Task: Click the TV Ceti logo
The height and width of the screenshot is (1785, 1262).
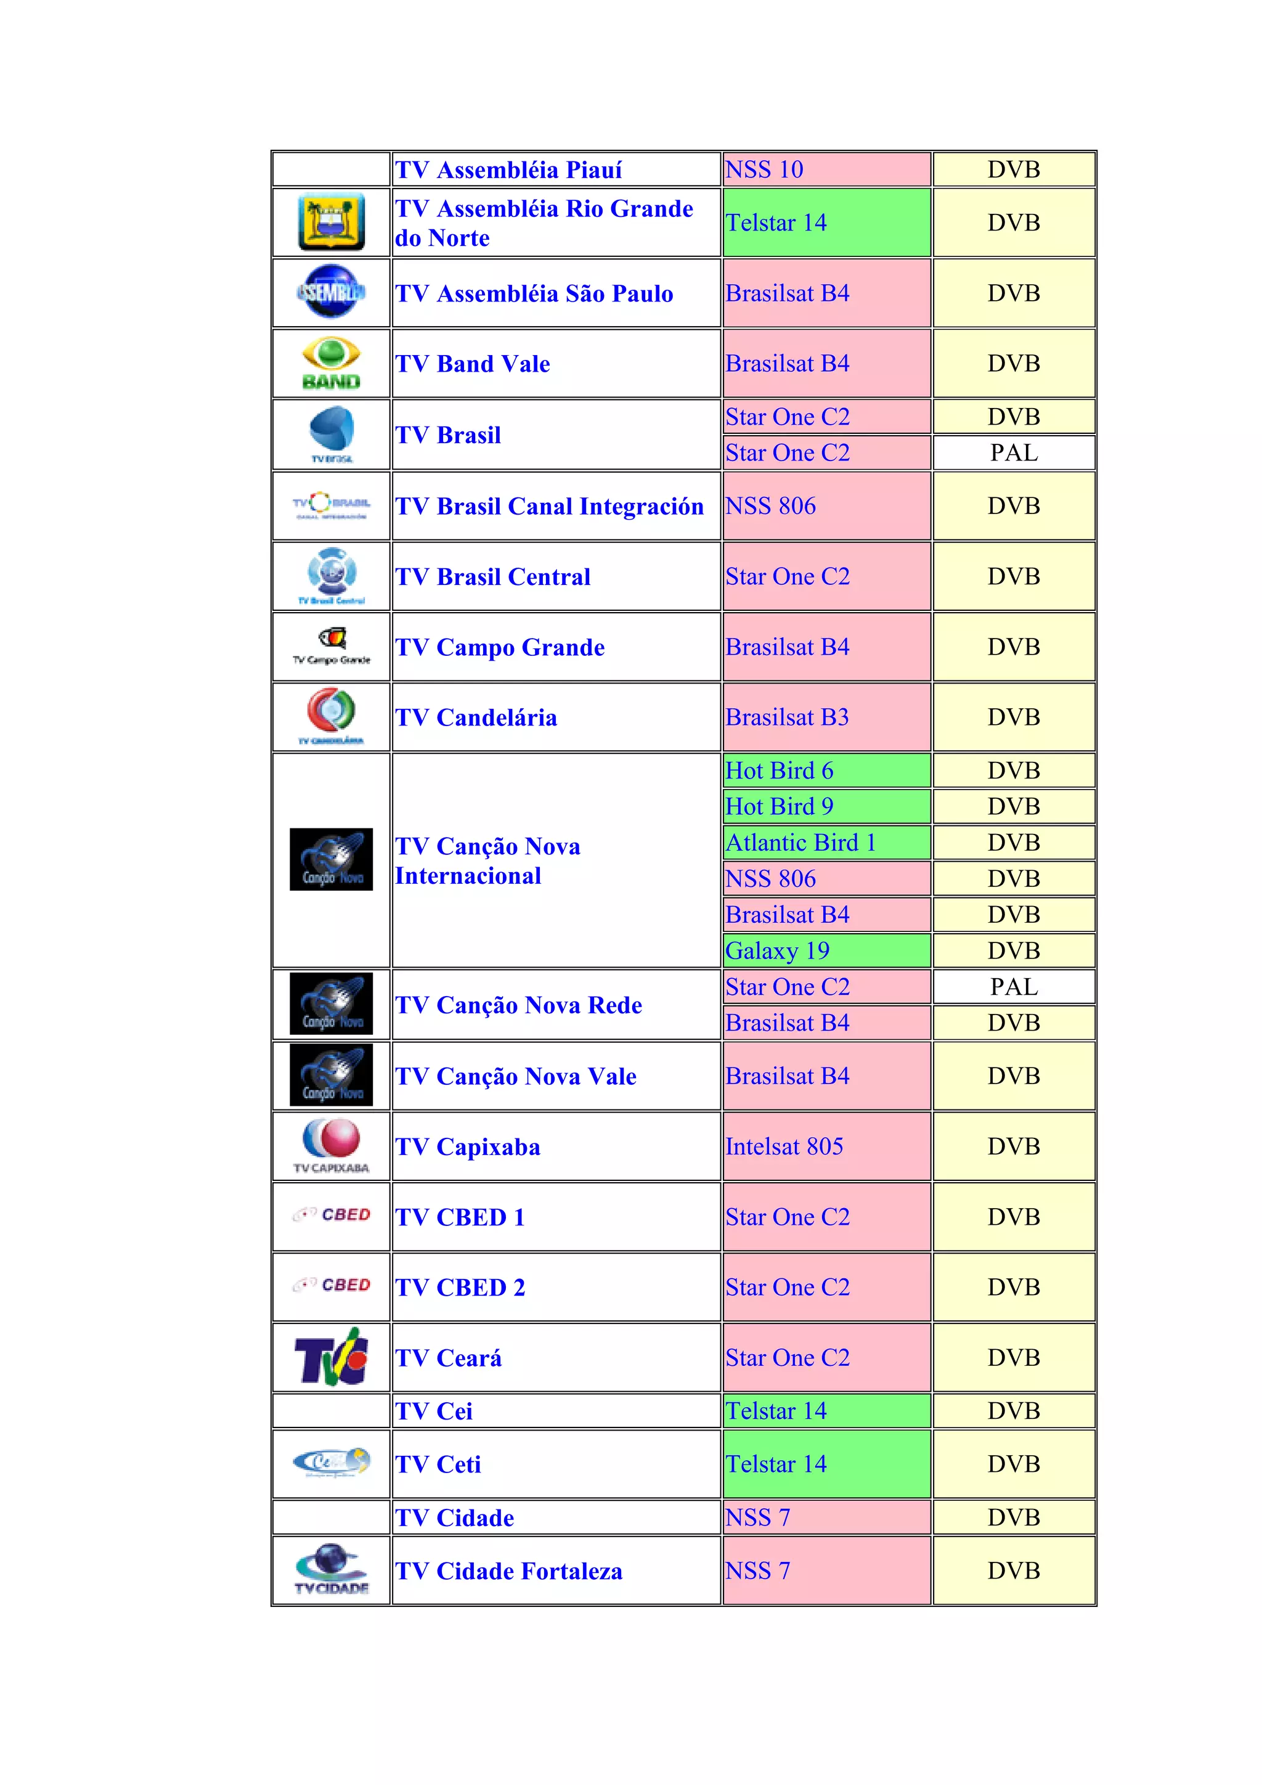Action: pos(332,1463)
